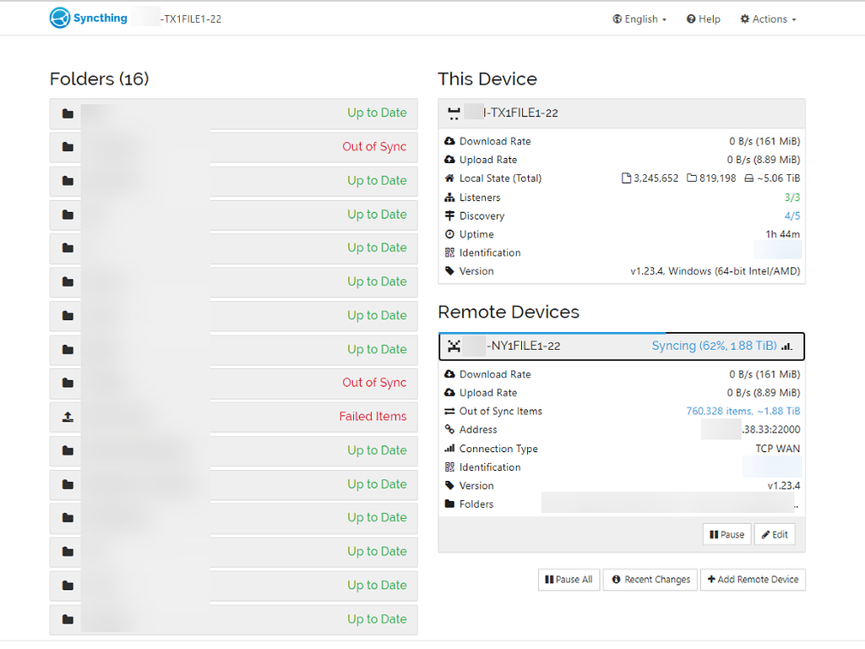Click the Edit button for the remote device
This screenshot has height=649, width=865.
[774, 533]
